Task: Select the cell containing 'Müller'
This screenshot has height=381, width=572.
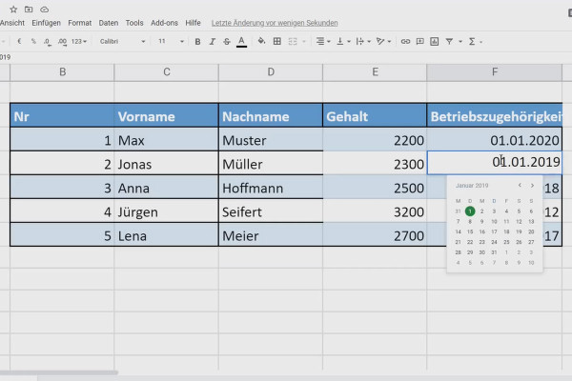Action: click(271, 163)
